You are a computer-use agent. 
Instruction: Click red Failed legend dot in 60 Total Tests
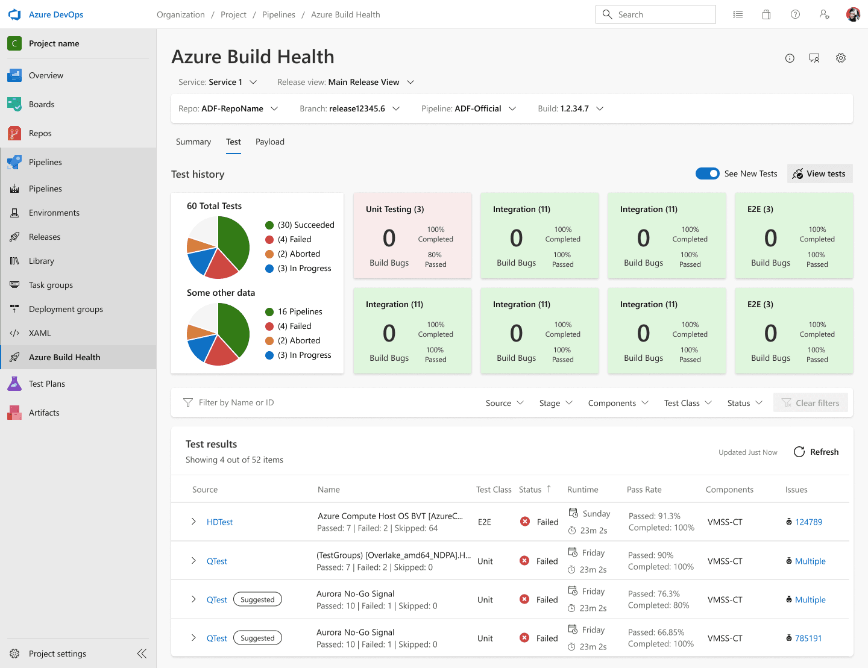pyautogui.click(x=269, y=240)
